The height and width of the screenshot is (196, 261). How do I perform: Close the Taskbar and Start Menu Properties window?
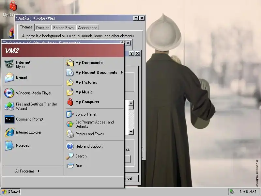(x=128, y=43)
